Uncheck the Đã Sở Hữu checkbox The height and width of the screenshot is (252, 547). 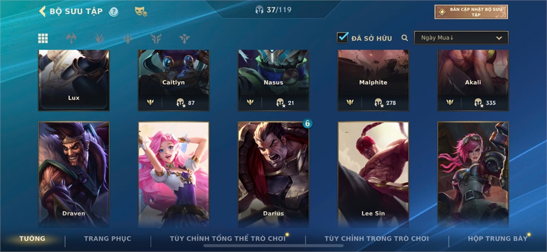(x=343, y=37)
